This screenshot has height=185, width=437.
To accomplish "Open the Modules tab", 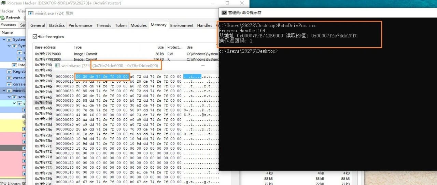I will 139,26.
